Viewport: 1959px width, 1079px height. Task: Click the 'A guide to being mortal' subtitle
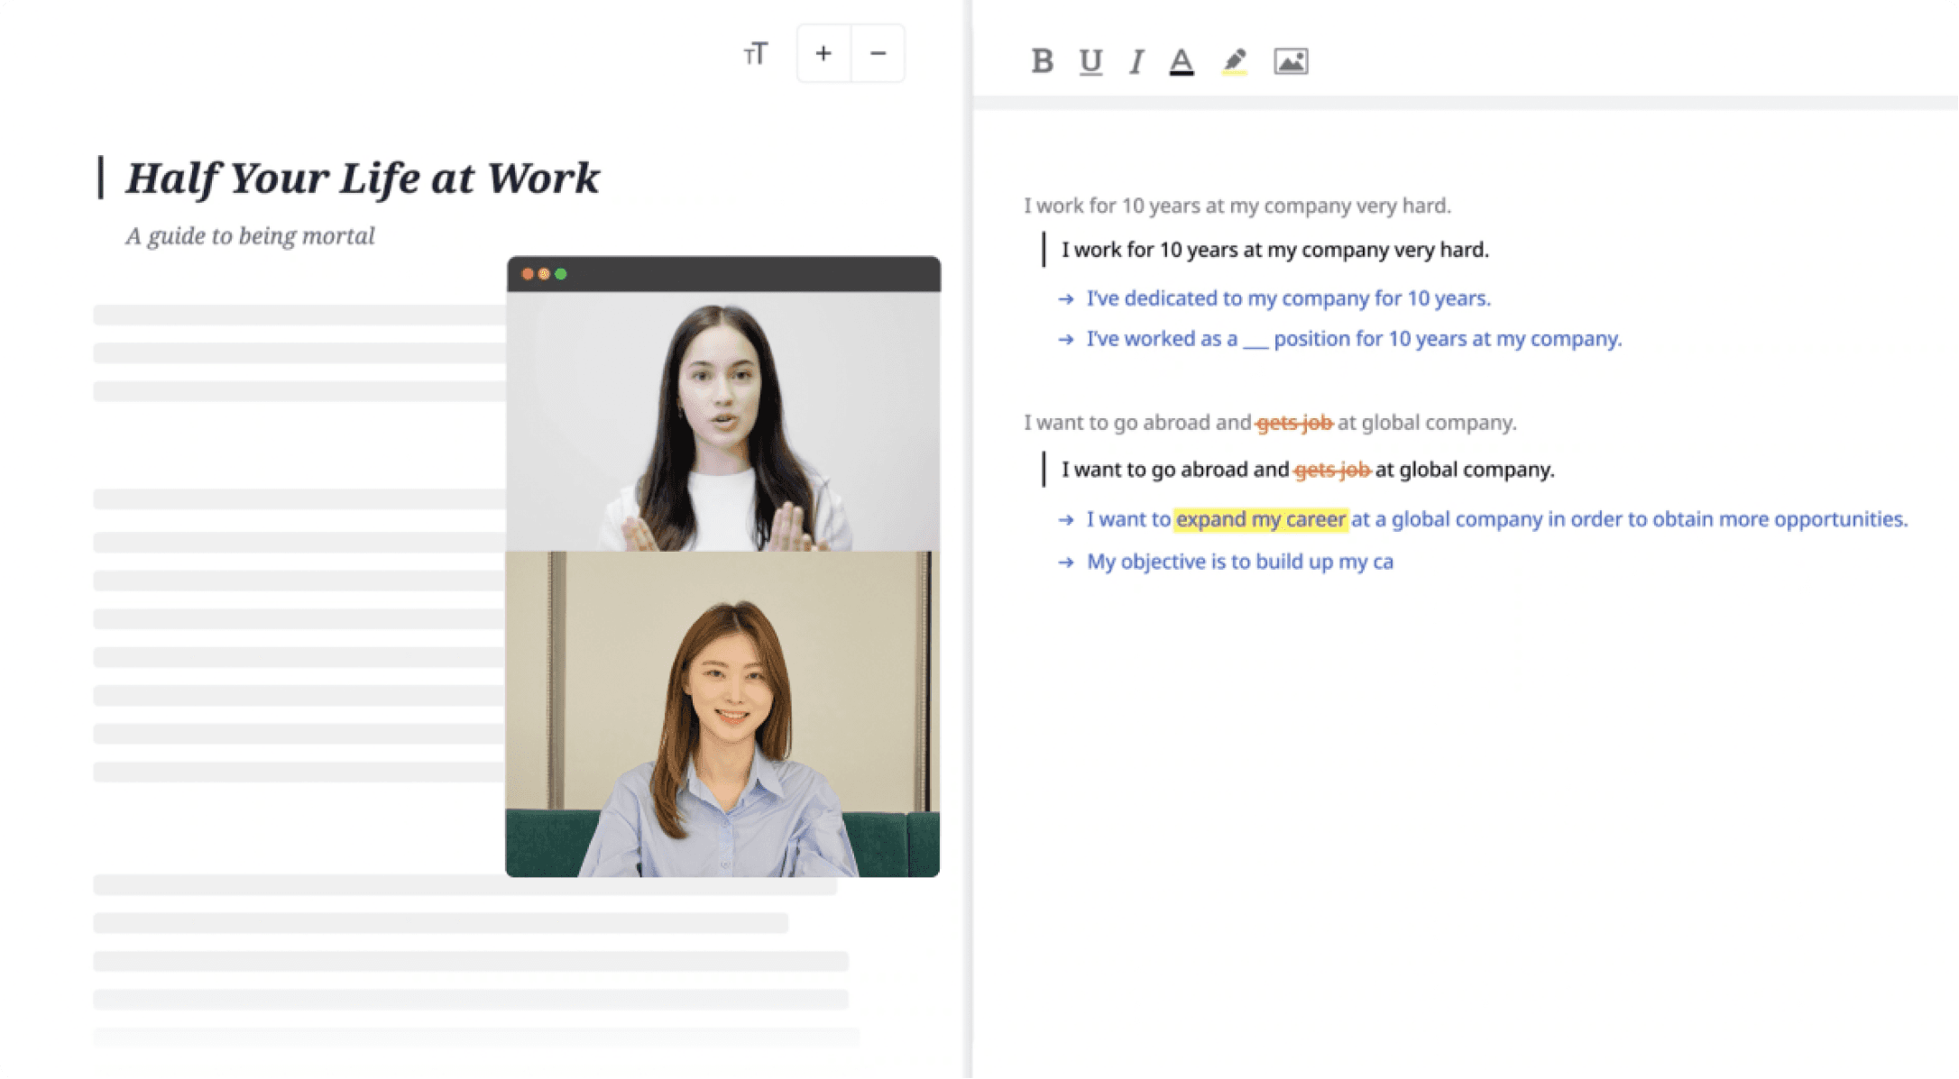250,236
